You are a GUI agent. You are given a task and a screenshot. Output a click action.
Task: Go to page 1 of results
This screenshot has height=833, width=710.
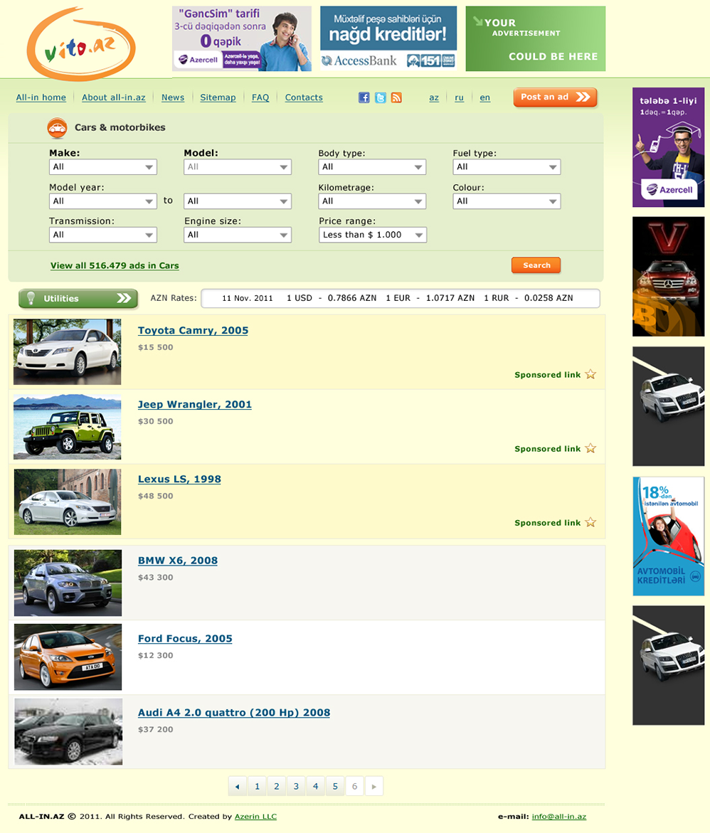[x=258, y=786]
